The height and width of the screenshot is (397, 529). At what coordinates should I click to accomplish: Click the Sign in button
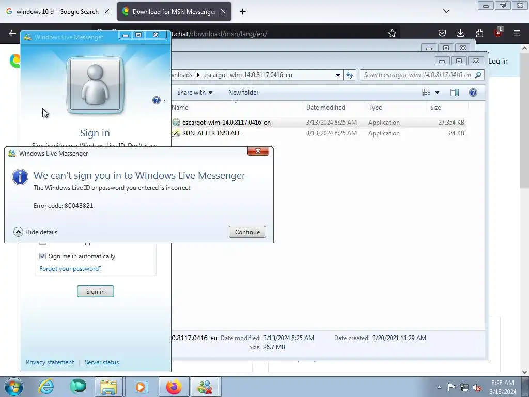click(x=96, y=292)
